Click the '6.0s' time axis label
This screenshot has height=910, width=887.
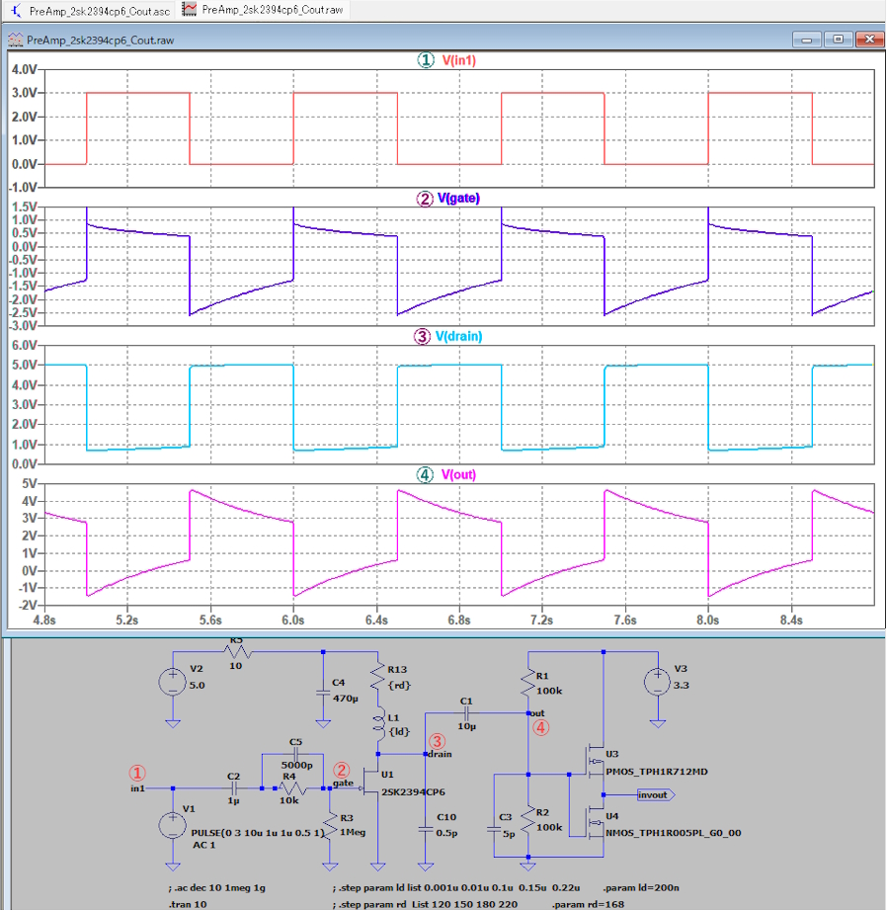[x=293, y=620]
